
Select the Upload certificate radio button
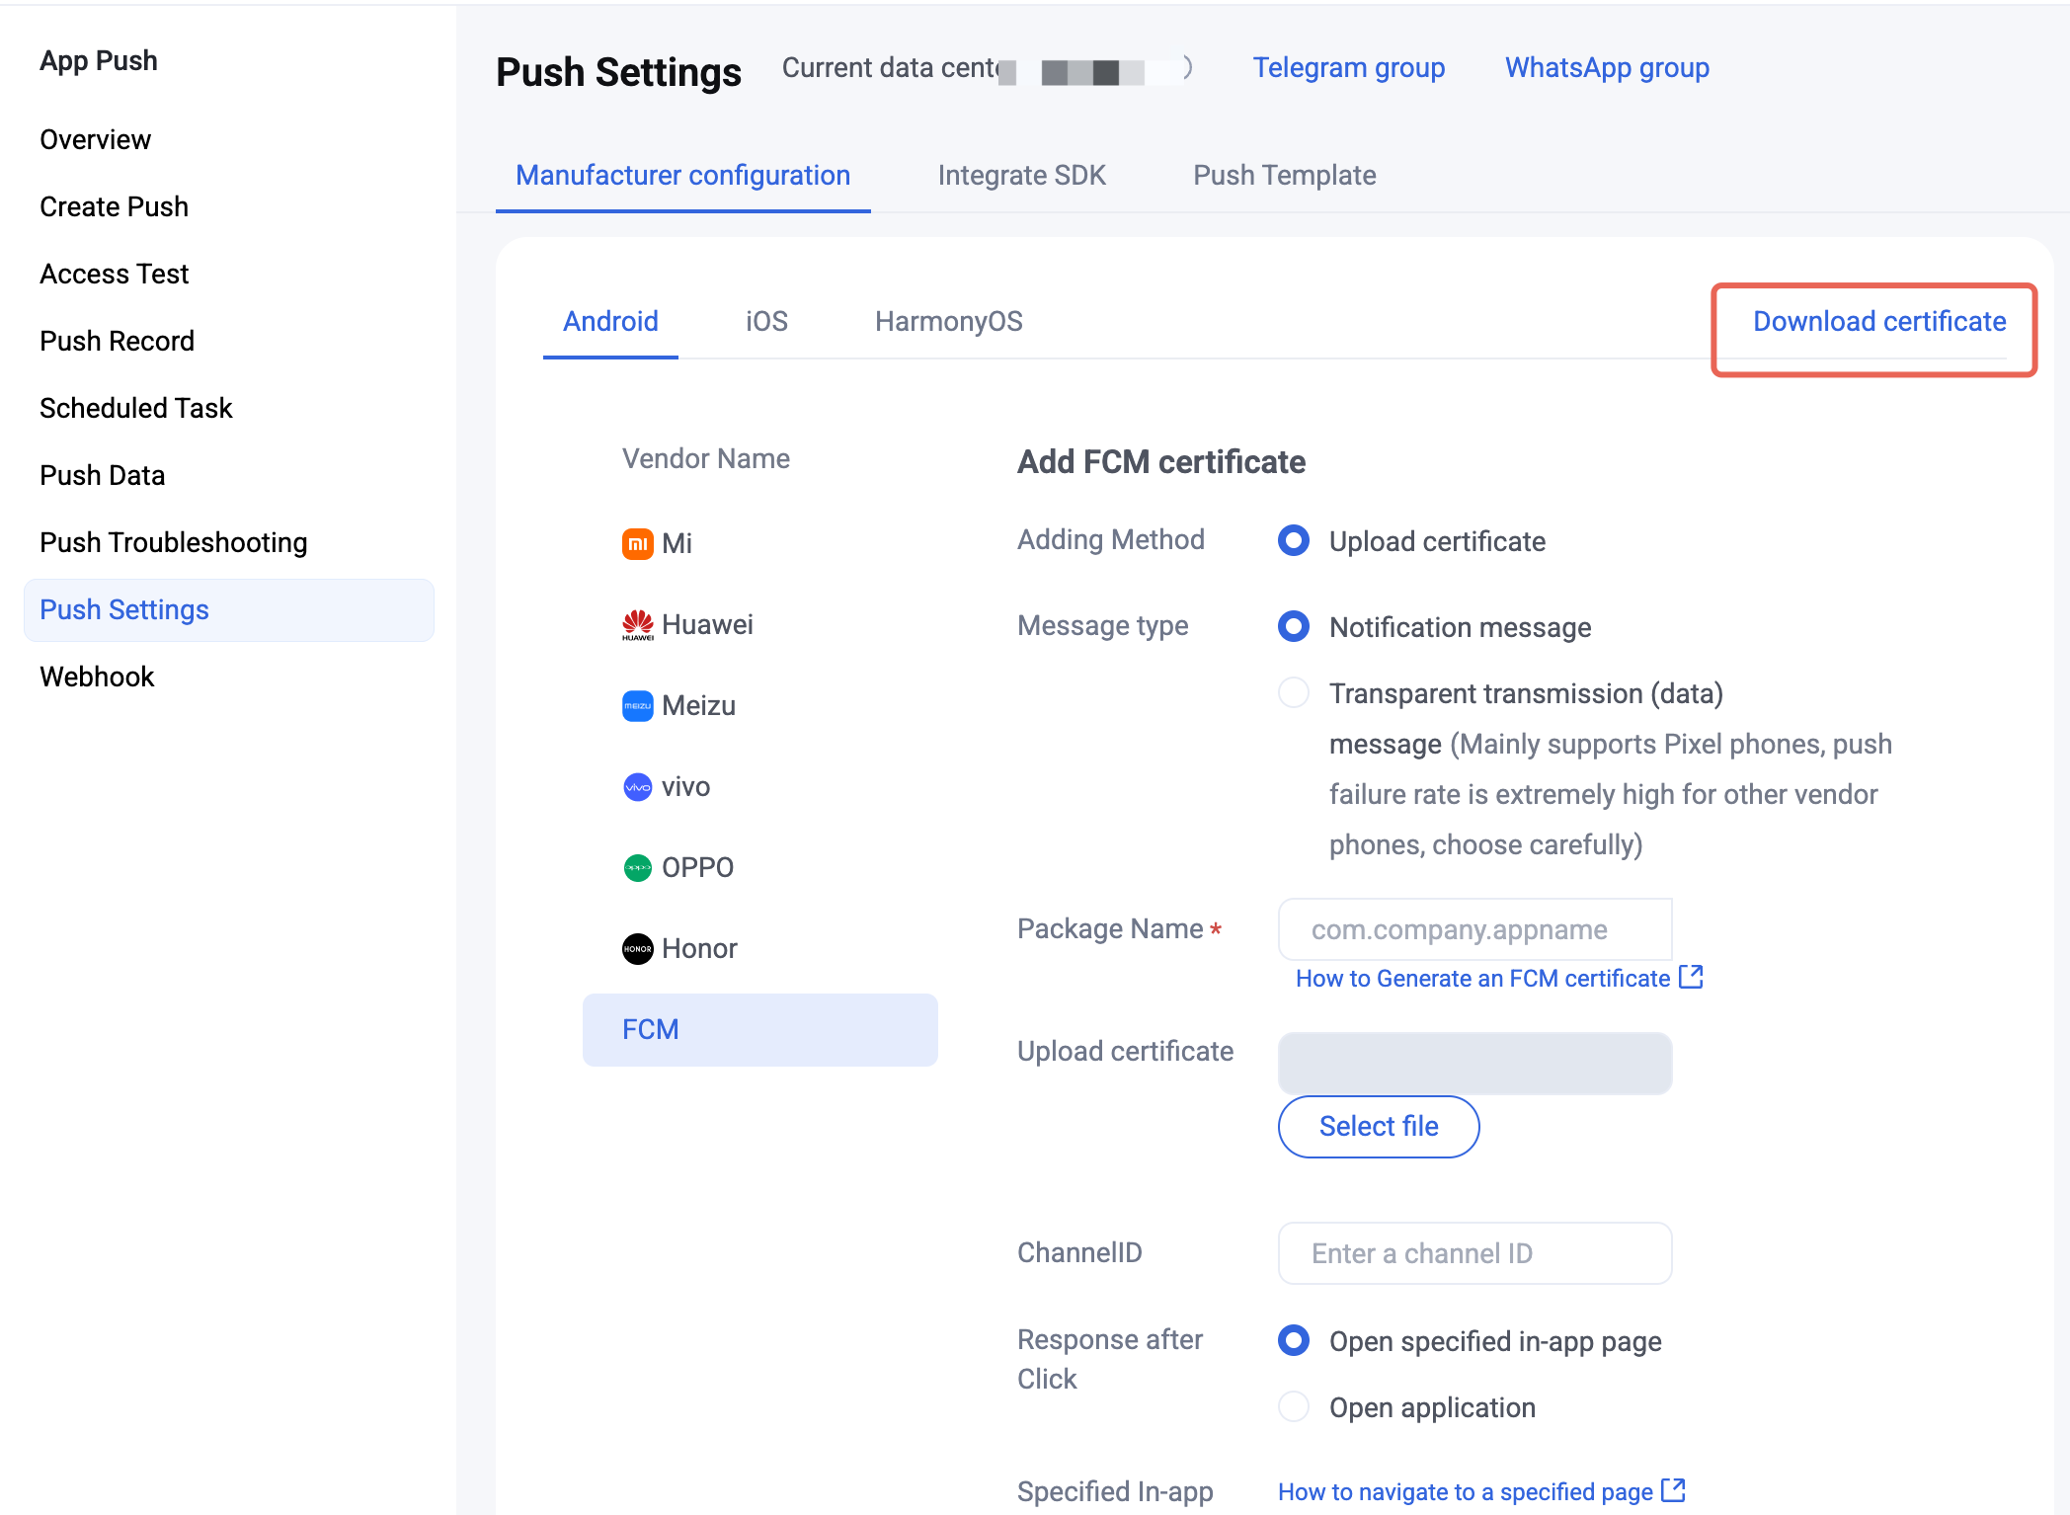(x=1294, y=540)
